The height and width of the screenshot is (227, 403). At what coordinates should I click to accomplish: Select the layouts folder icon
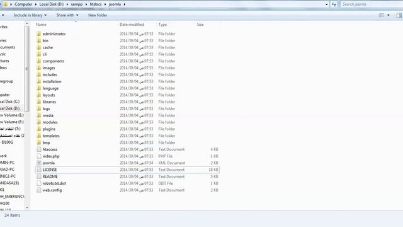(x=39, y=95)
